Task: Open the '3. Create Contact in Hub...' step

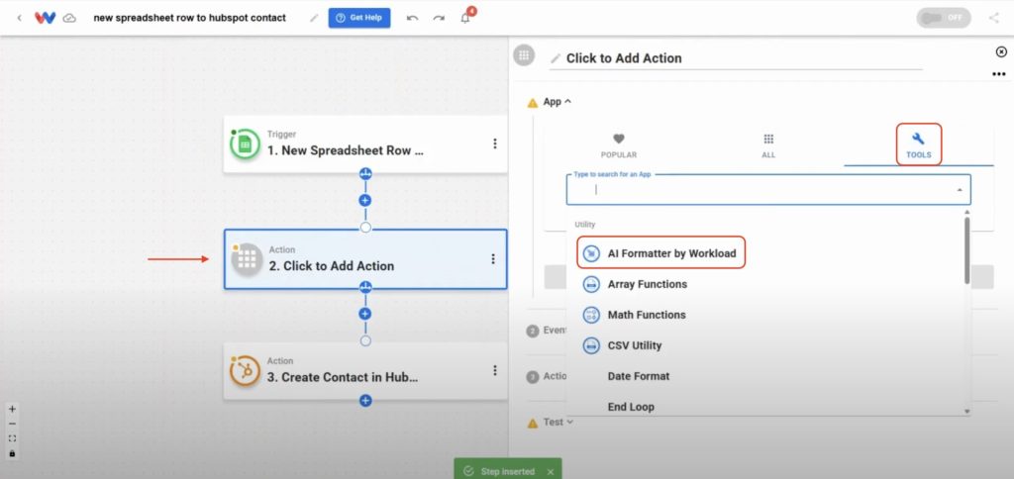Action: tap(365, 370)
